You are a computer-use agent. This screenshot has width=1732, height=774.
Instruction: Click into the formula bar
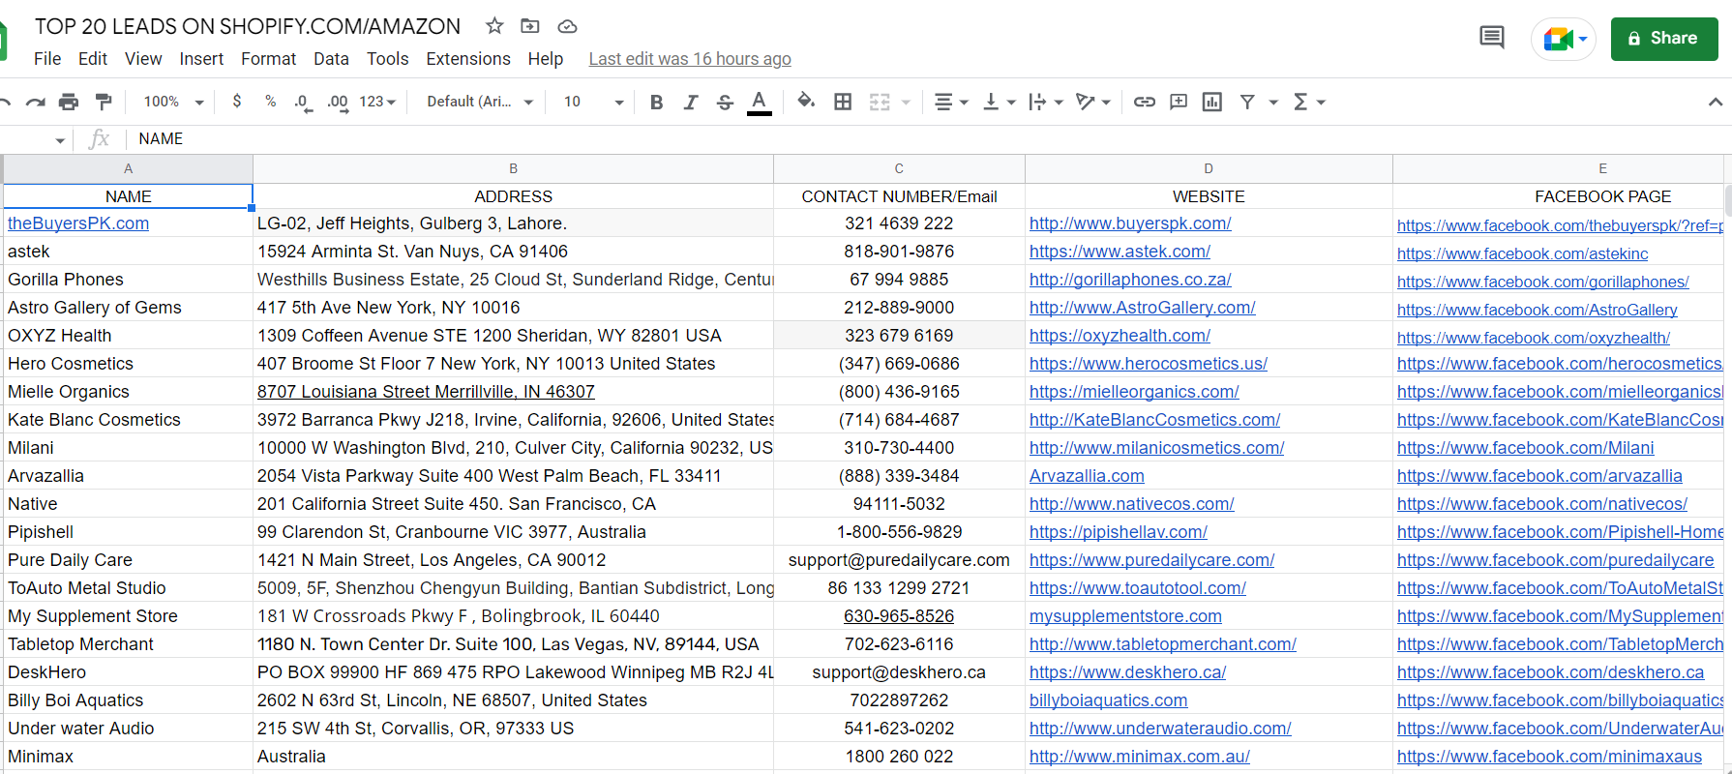pos(929,139)
